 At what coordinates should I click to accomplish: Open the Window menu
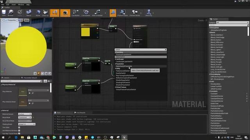click(x=21, y=5)
